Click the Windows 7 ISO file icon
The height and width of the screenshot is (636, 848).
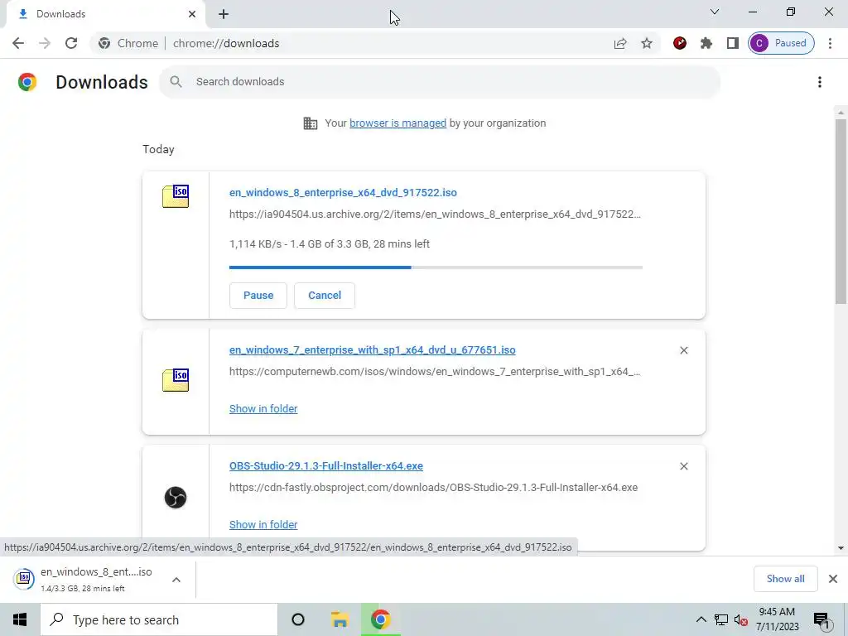[176, 380]
